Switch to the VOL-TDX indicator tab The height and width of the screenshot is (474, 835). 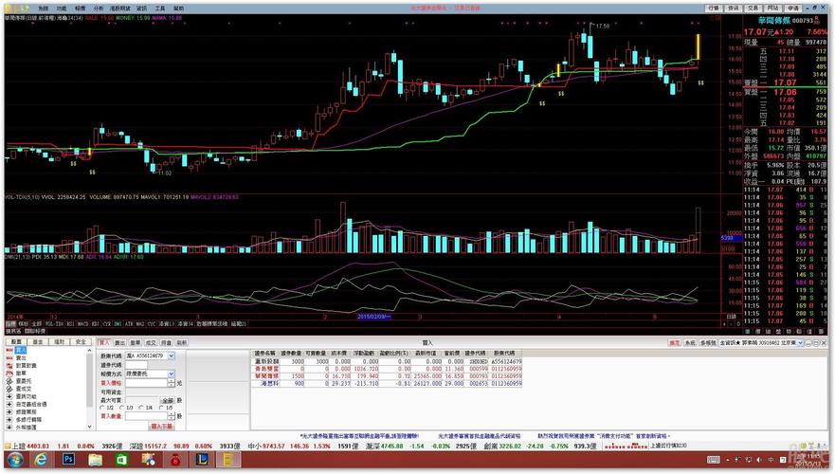[54, 324]
